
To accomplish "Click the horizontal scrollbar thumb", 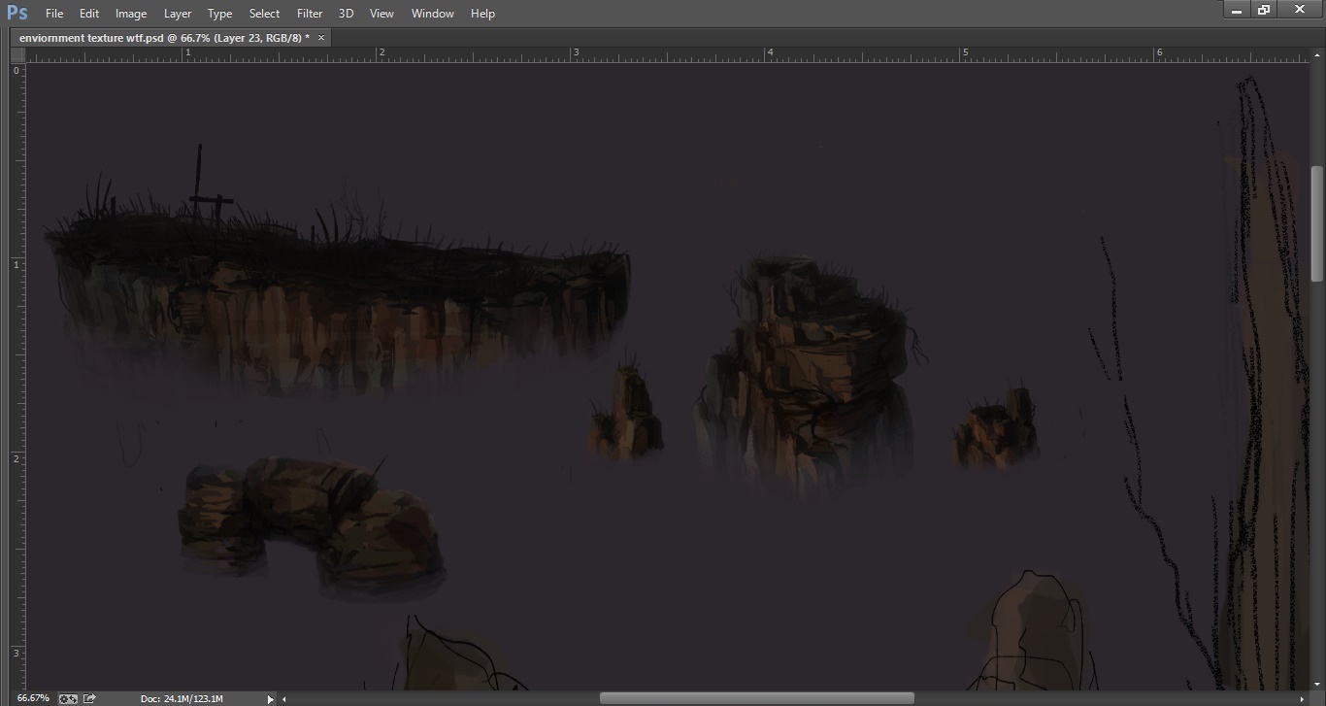I will pos(756,698).
